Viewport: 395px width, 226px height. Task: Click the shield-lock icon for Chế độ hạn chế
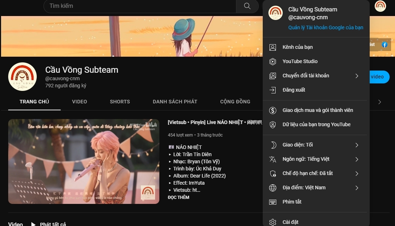pos(273,174)
